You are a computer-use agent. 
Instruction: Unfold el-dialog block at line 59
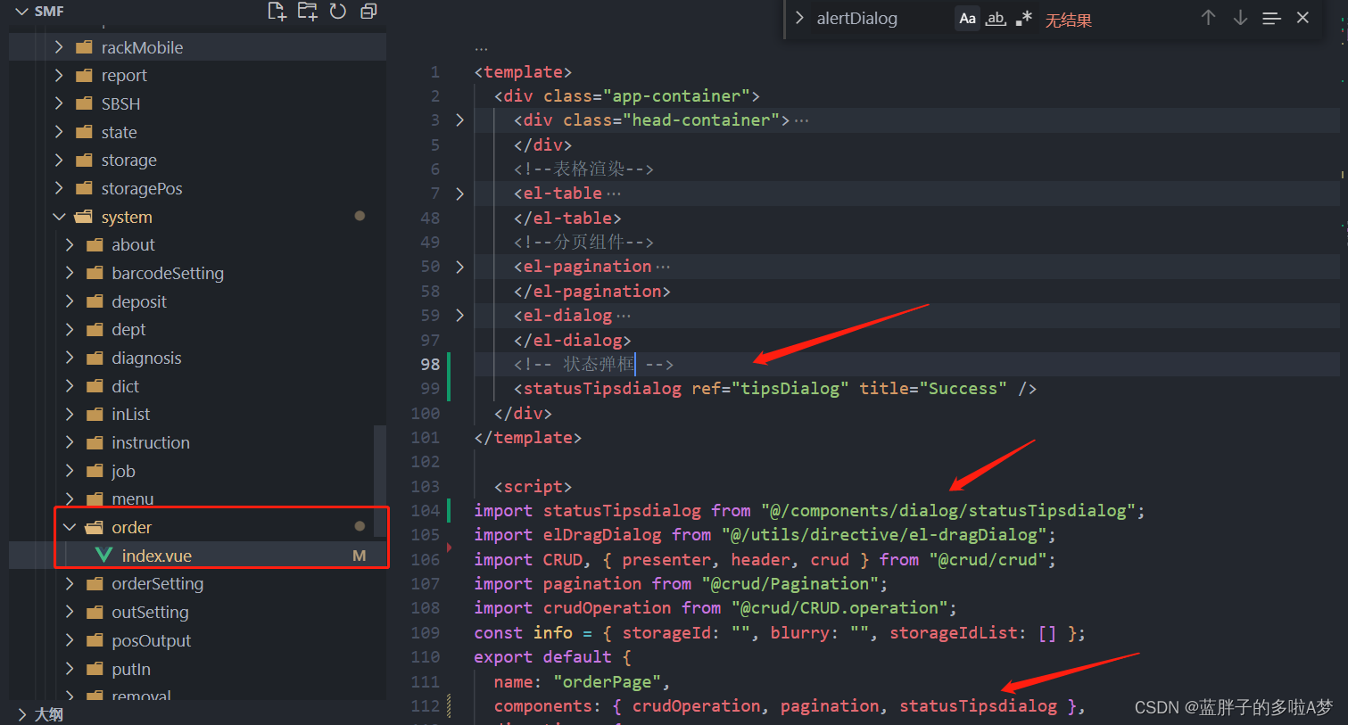[x=459, y=315]
